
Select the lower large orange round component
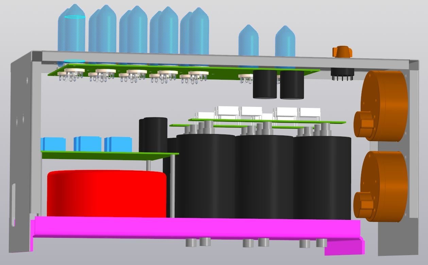coord(384,187)
